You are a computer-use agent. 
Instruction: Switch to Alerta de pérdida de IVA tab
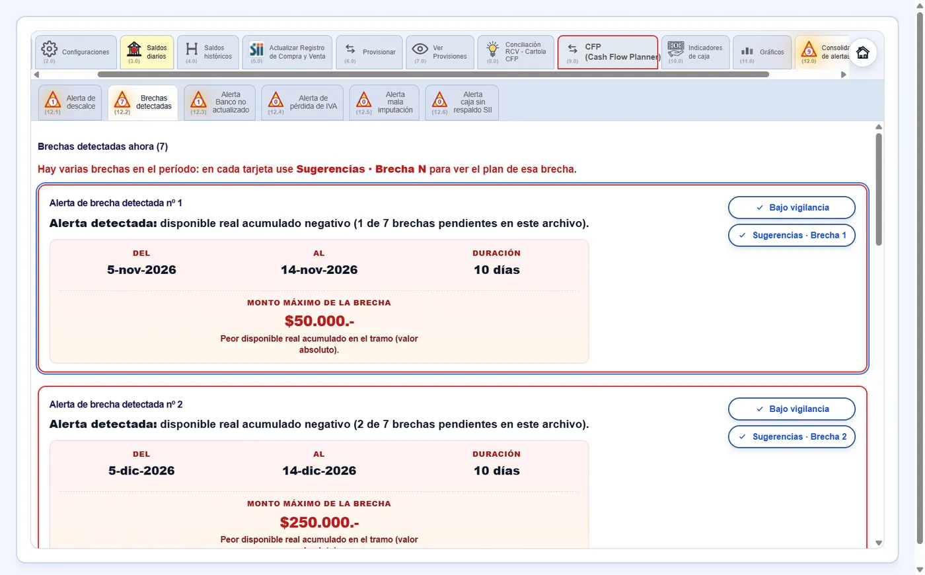click(303, 102)
